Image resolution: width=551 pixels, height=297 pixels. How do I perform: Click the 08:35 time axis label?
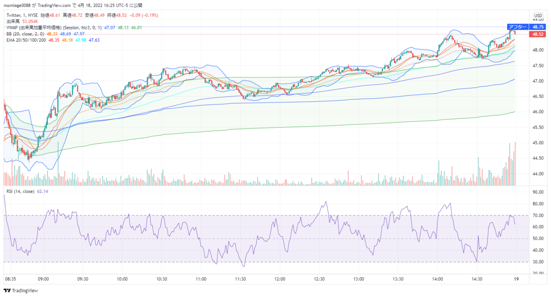pyautogui.click(x=10, y=279)
